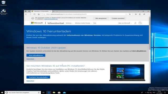Go to the browser home page
This screenshot has height=94, width=168.
39,14
